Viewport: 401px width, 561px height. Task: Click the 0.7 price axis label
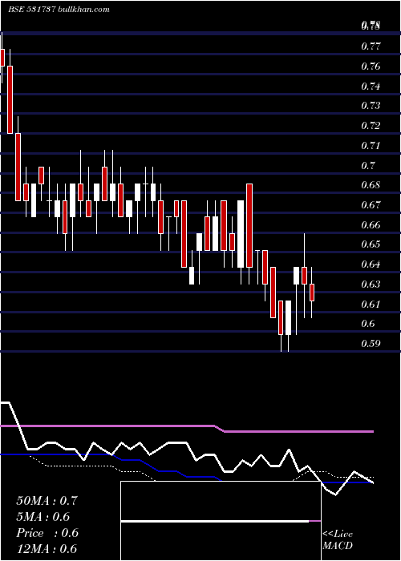[368, 165]
